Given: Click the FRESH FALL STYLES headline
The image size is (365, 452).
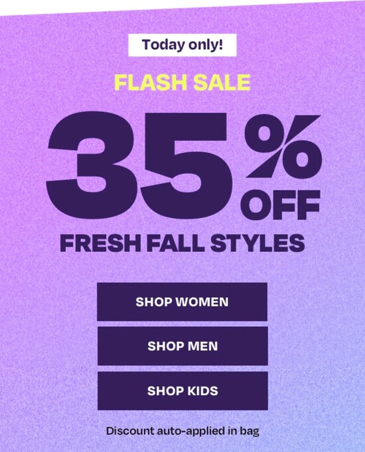Looking at the screenshot, I should pyautogui.click(x=183, y=243).
